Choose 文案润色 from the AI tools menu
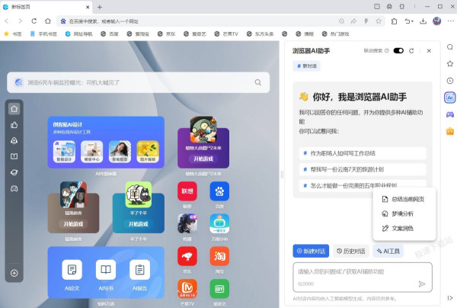This screenshot has height=308, width=457. point(404,229)
